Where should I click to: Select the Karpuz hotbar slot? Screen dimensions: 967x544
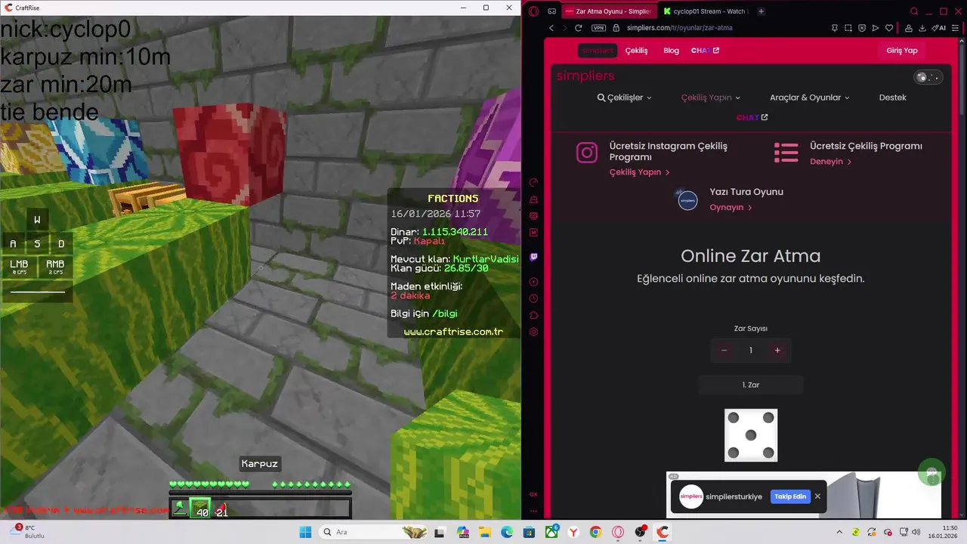point(199,508)
